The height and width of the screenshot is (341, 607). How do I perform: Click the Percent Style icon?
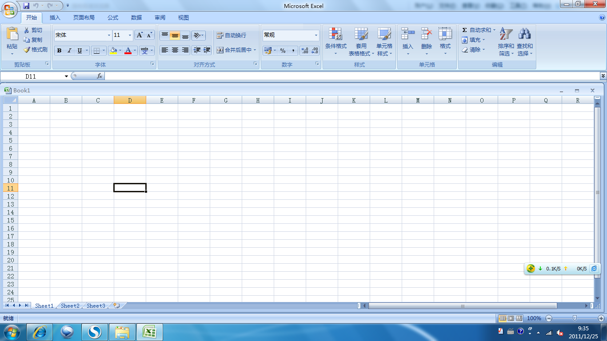point(282,51)
